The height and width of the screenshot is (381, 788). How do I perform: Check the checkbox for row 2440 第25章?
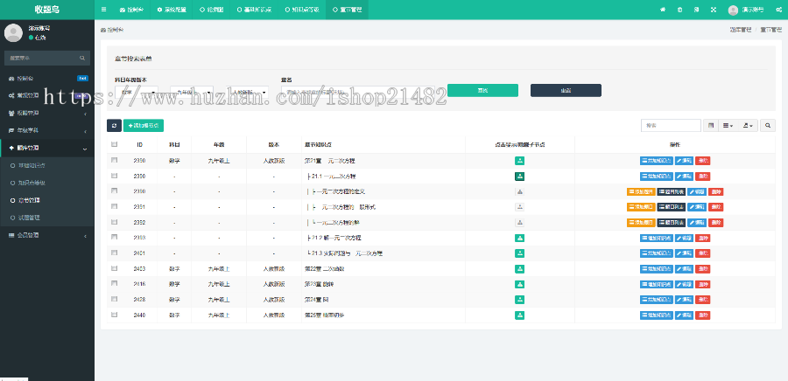click(x=114, y=315)
